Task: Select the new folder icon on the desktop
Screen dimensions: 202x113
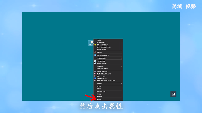Action: pos(91,43)
